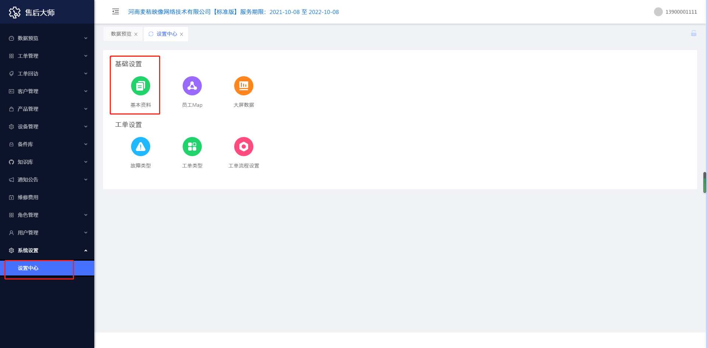This screenshot has width=707, height=348.
Task: Expand the 工单管理 sidebar menu
Action: [47, 56]
